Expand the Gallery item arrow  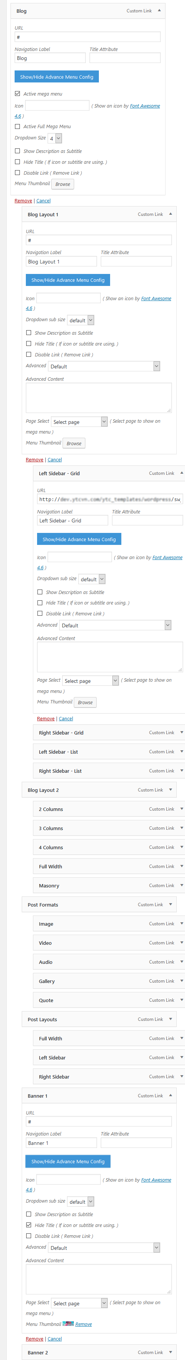(x=181, y=980)
